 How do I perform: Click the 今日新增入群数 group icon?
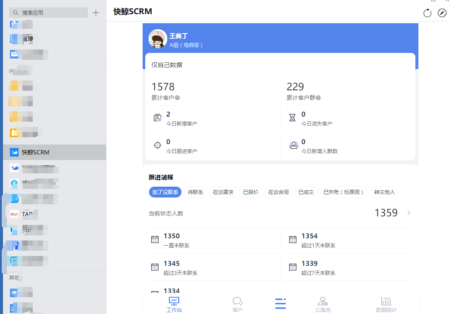293,145
